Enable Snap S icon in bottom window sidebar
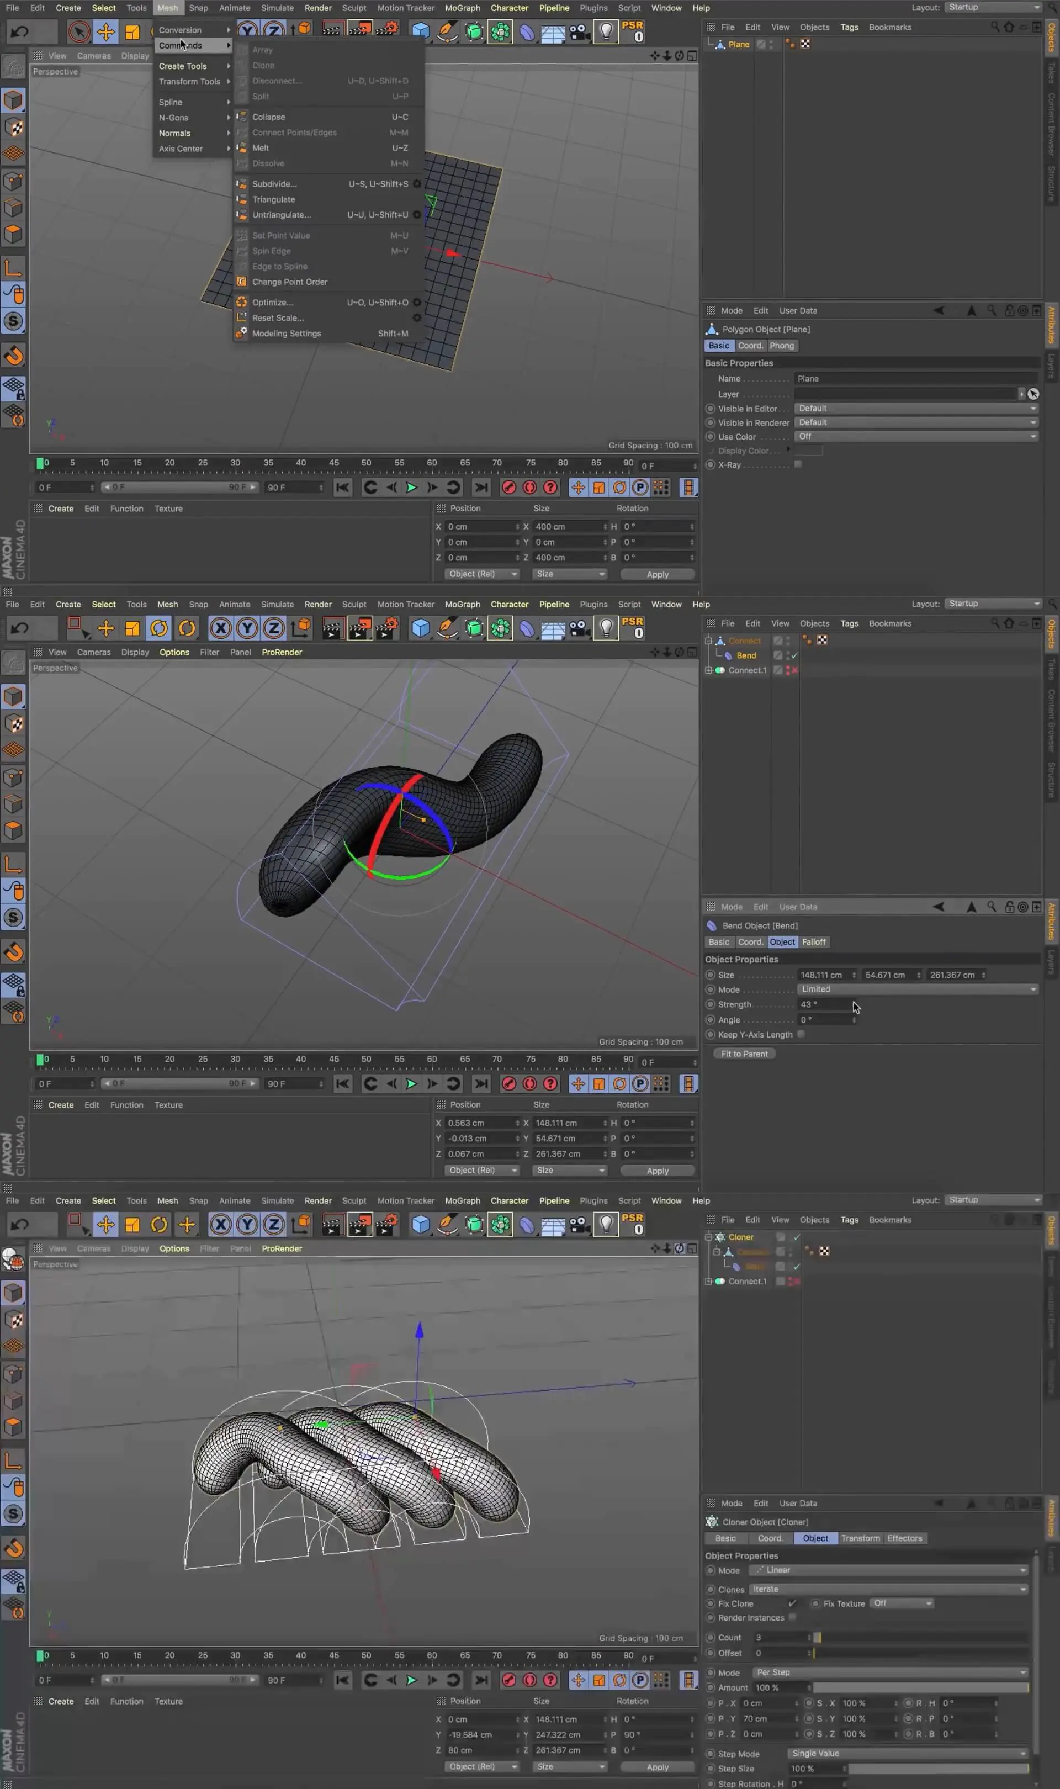The image size is (1060, 1789). [14, 1513]
